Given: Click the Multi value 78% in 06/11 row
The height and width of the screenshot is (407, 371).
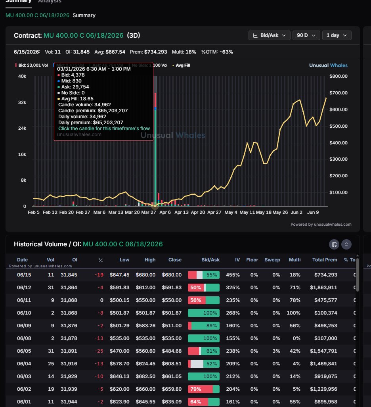Looking at the screenshot, I should click(x=295, y=300).
